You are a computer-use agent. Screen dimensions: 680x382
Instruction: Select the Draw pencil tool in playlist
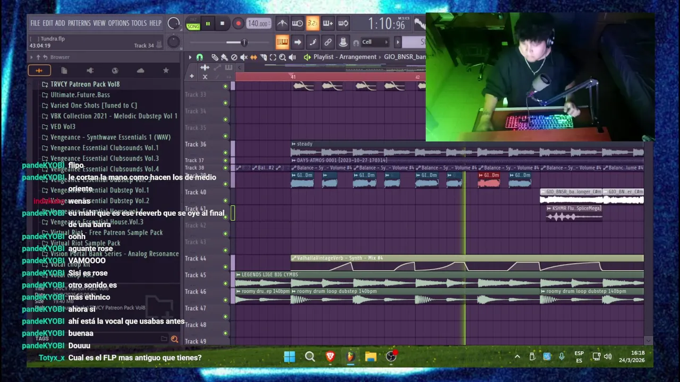pyautogui.click(x=215, y=57)
